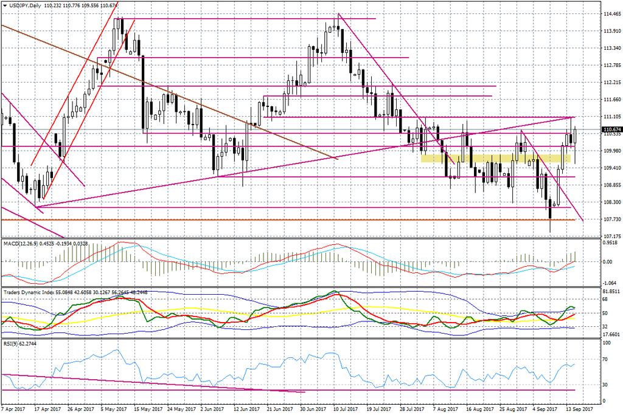Click the 112.785 price scale label
Screen dimensions: 623x415
[x=612, y=65]
